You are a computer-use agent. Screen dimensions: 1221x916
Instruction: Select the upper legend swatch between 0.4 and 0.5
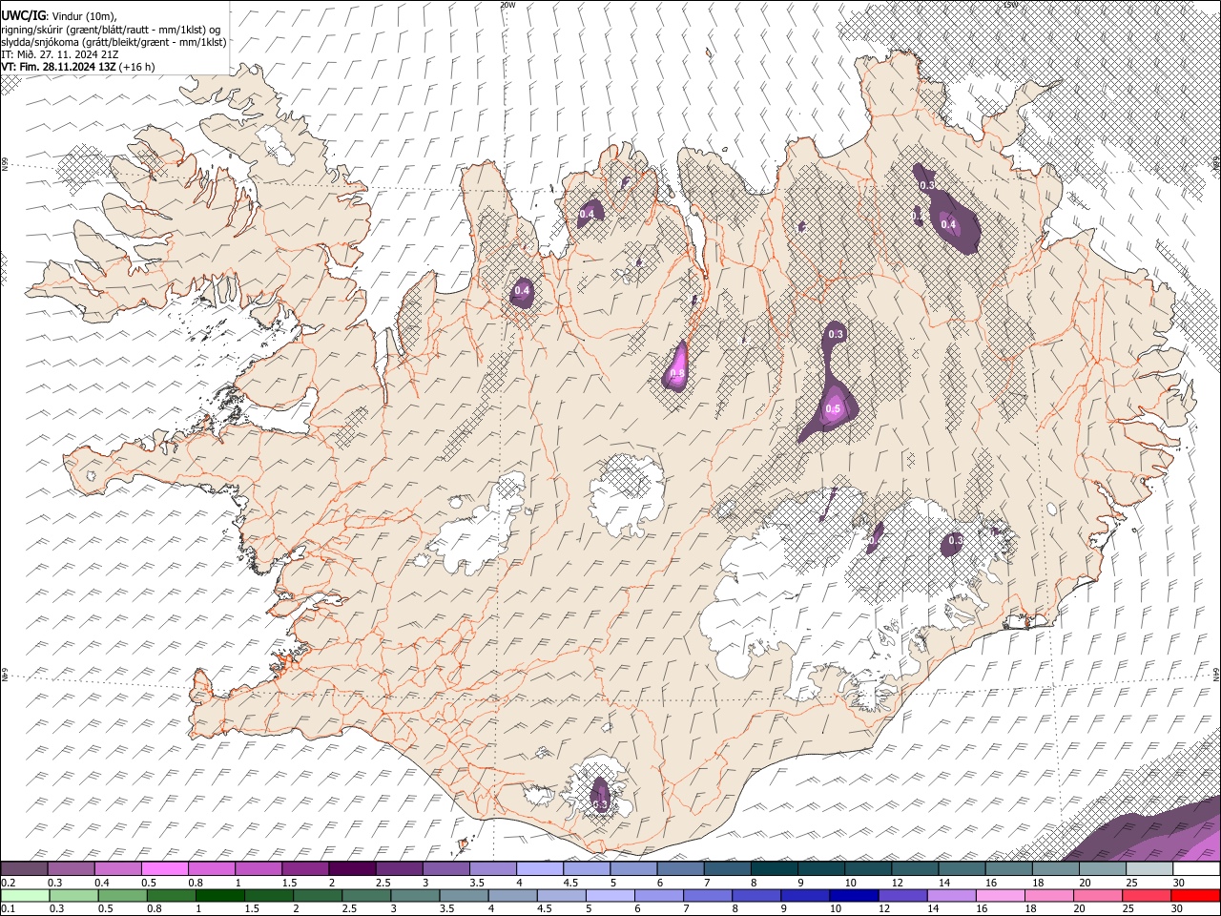[x=118, y=868]
